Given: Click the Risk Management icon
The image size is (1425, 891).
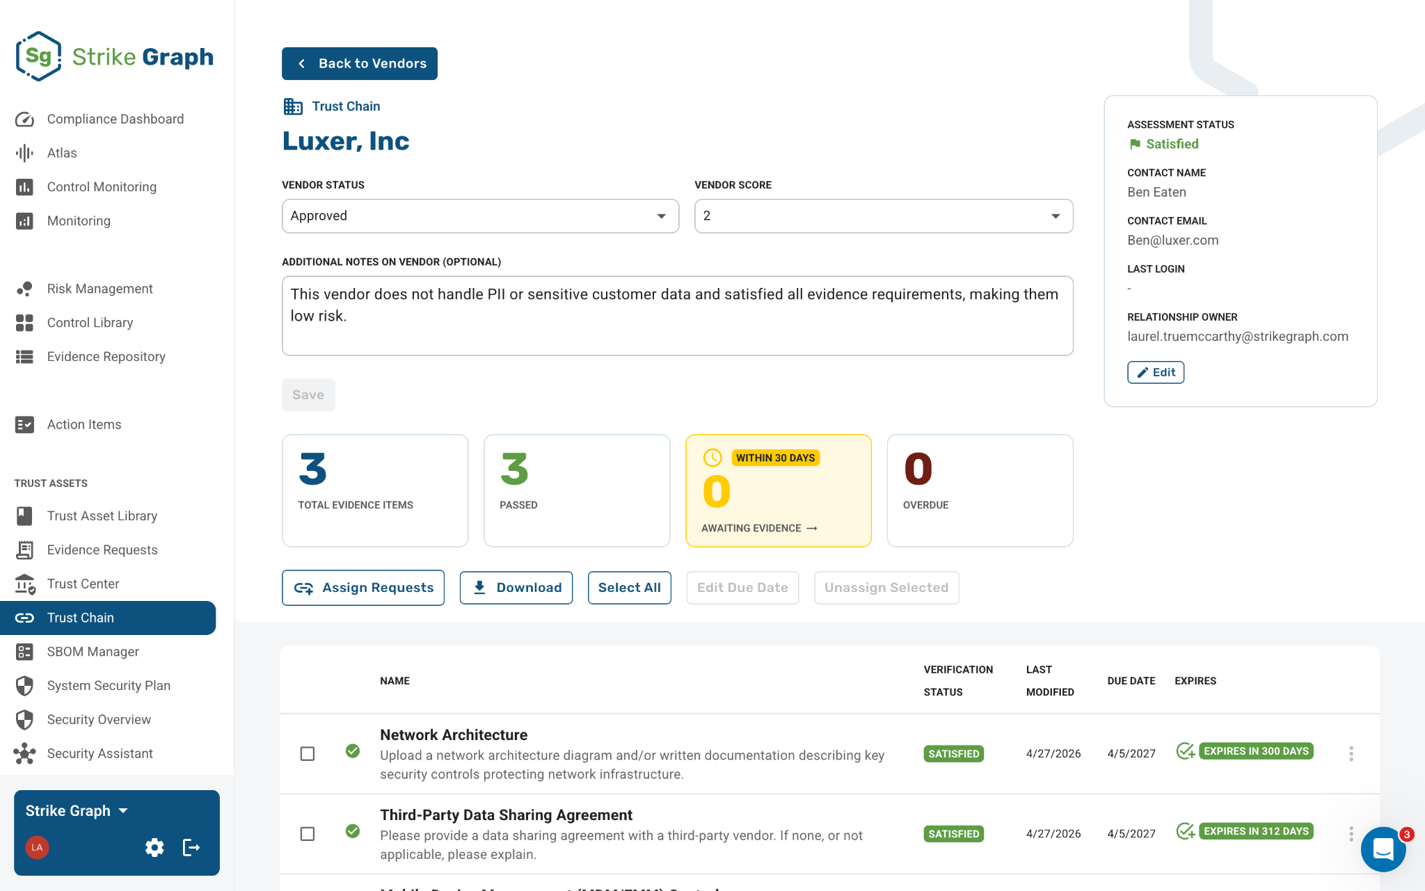Looking at the screenshot, I should point(24,289).
